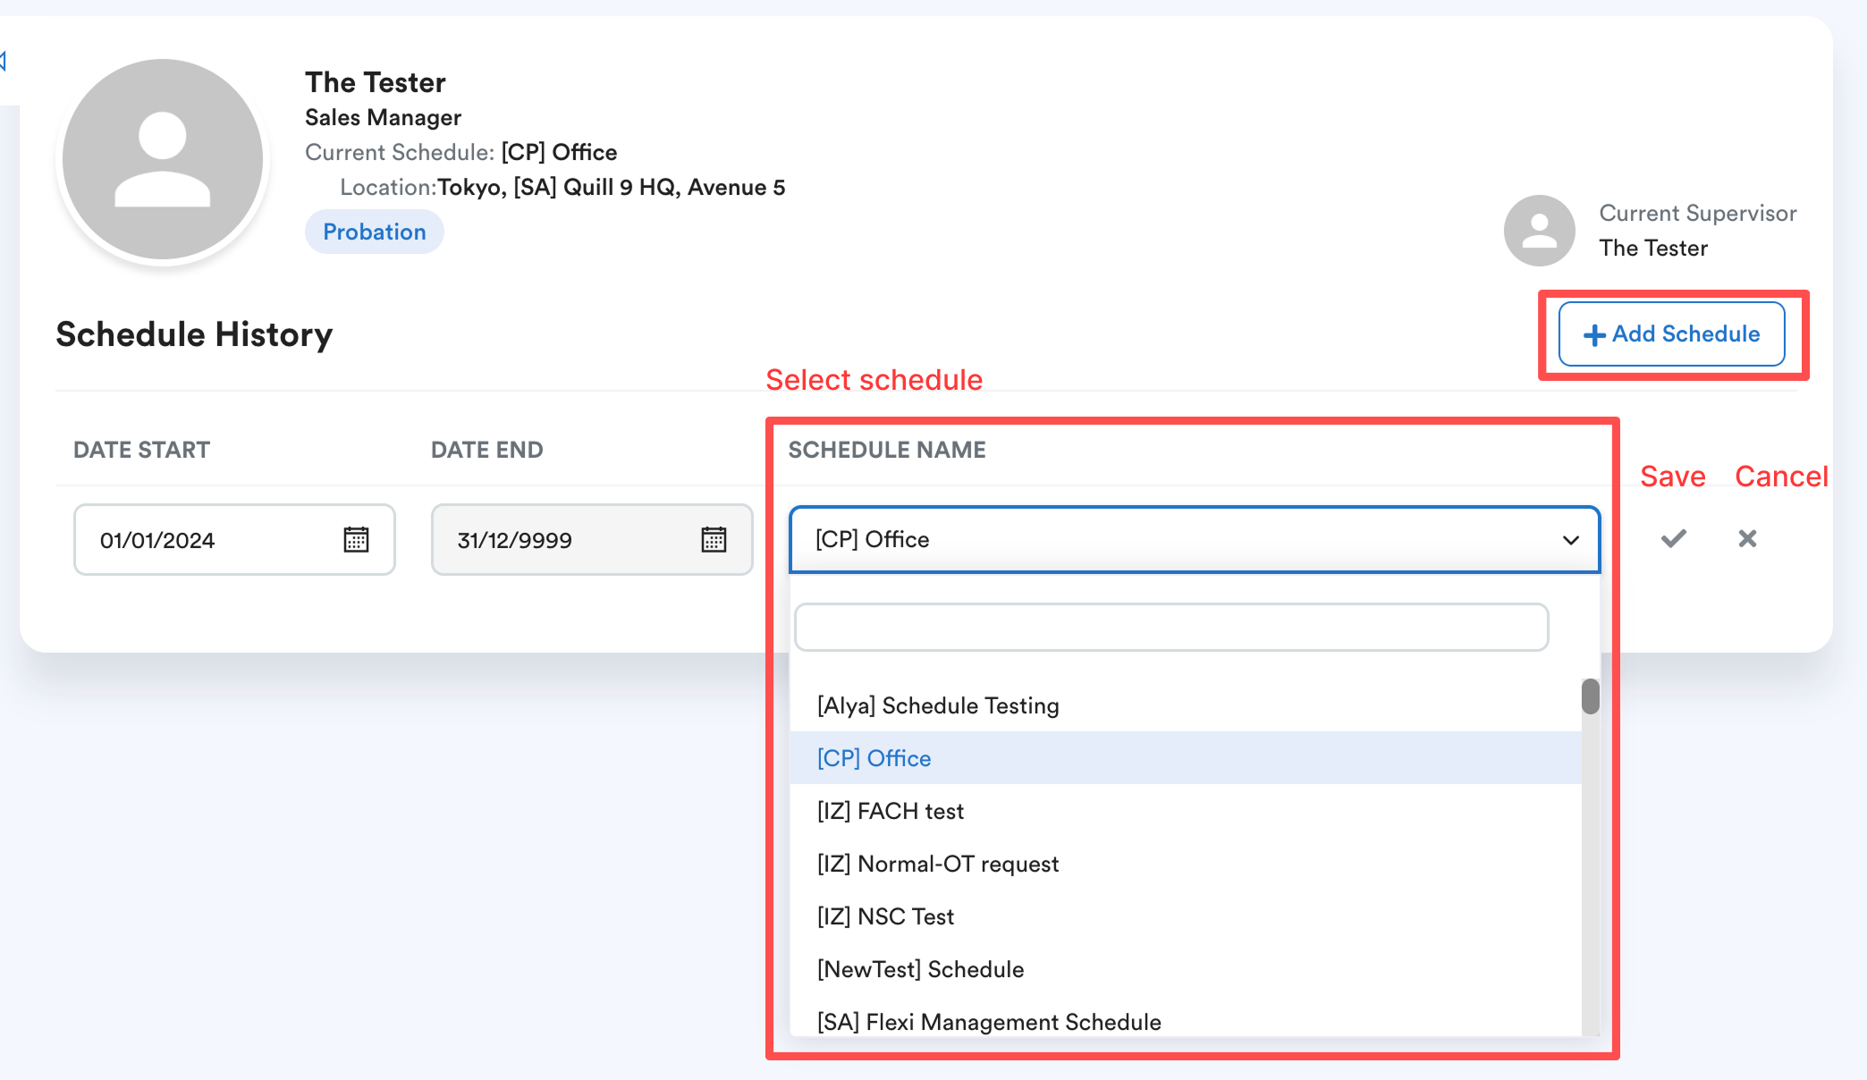1867x1080 pixels.
Task: Click the X icon to cancel editing
Action: click(x=1747, y=538)
